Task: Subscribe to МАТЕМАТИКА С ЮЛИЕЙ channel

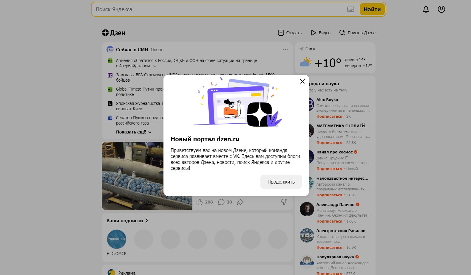Action: click(x=329, y=143)
